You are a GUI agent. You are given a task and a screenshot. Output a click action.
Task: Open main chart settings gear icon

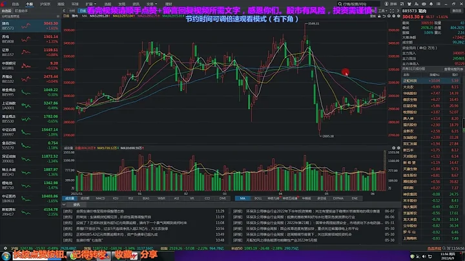(398, 16)
